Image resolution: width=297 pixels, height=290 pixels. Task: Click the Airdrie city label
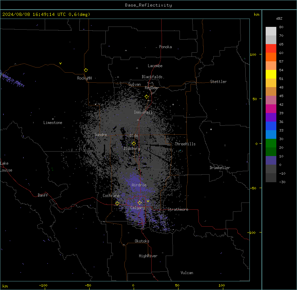tap(139, 185)
